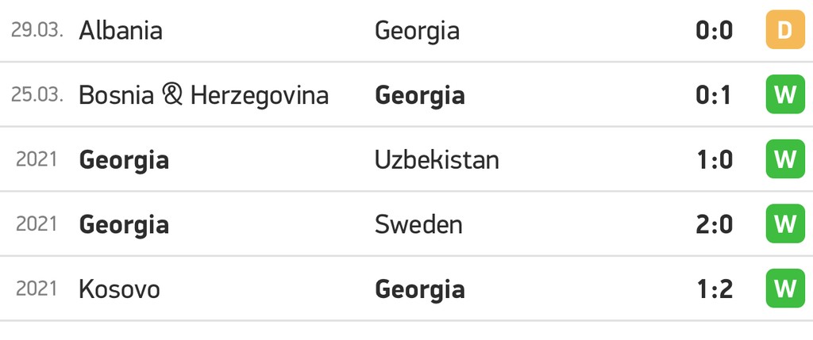The height and width of the screenshot is (340, 813).
Task: Click the 1:2 score result
Action: tap(715, 289)
